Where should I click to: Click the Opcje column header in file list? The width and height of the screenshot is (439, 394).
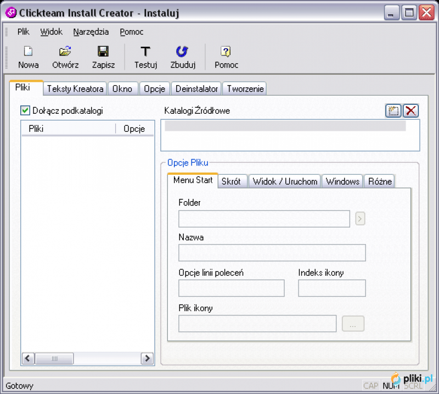pos(134,129)
